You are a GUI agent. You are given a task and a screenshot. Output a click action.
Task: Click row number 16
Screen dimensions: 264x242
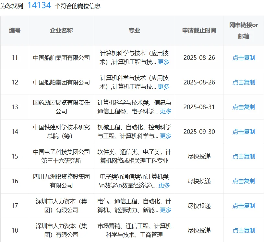(x=15, y=181)
